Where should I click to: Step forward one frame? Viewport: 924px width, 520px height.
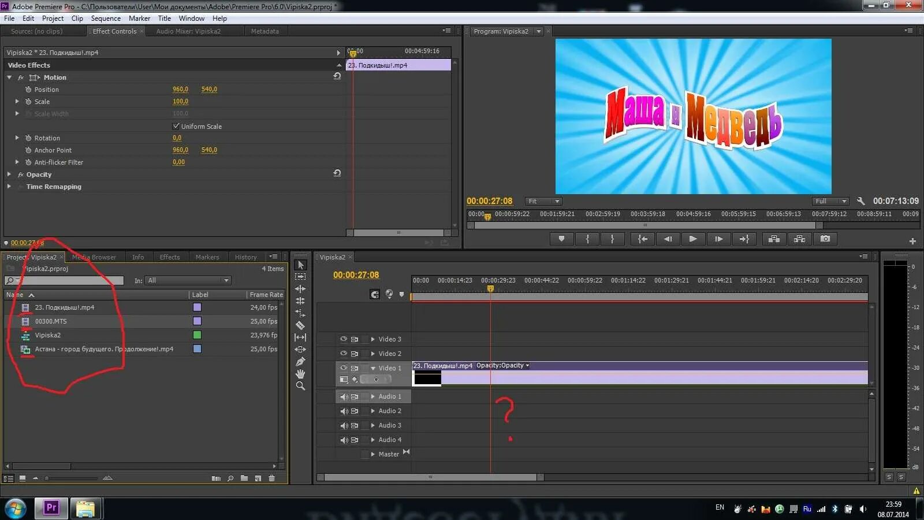coord(718,239)
